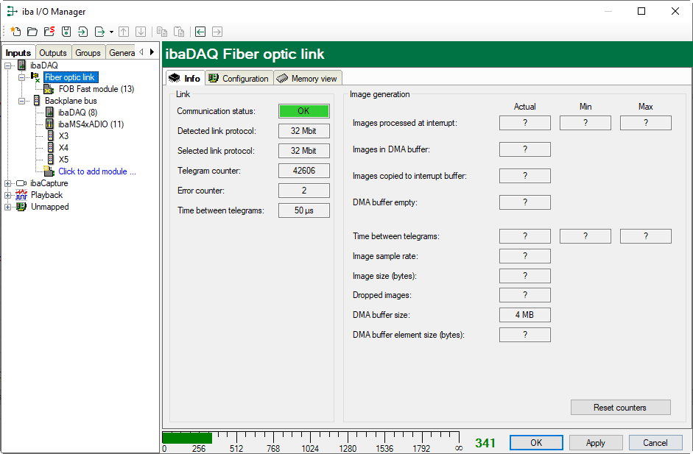693x454 pixels.
Task: Click the folder icon with red S
Action: tap(49, 32)
